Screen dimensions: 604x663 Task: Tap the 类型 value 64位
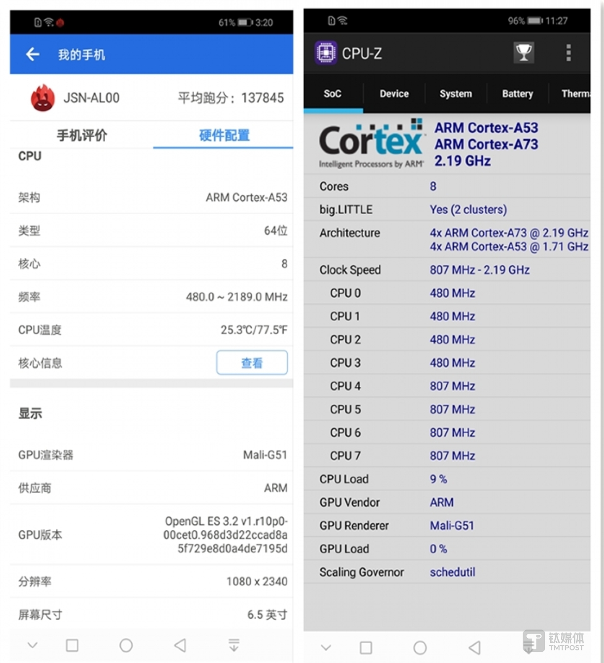coord(276,231)
